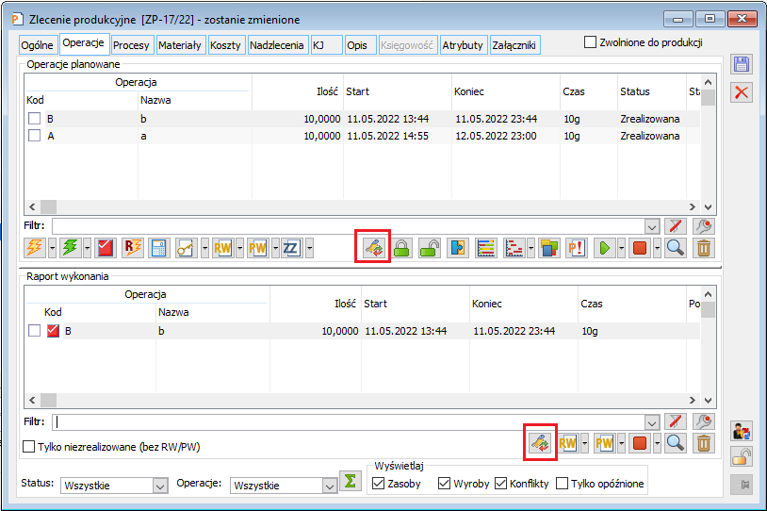Screen dimensions: 767x511
Task: Open dropdown arrow next to green play icon
Action: pyautogui.click(x=621, y=248)
